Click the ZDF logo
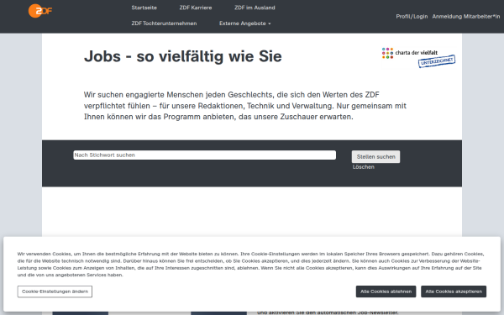This screenshot has height=315, width=504. tap(40, 11)
